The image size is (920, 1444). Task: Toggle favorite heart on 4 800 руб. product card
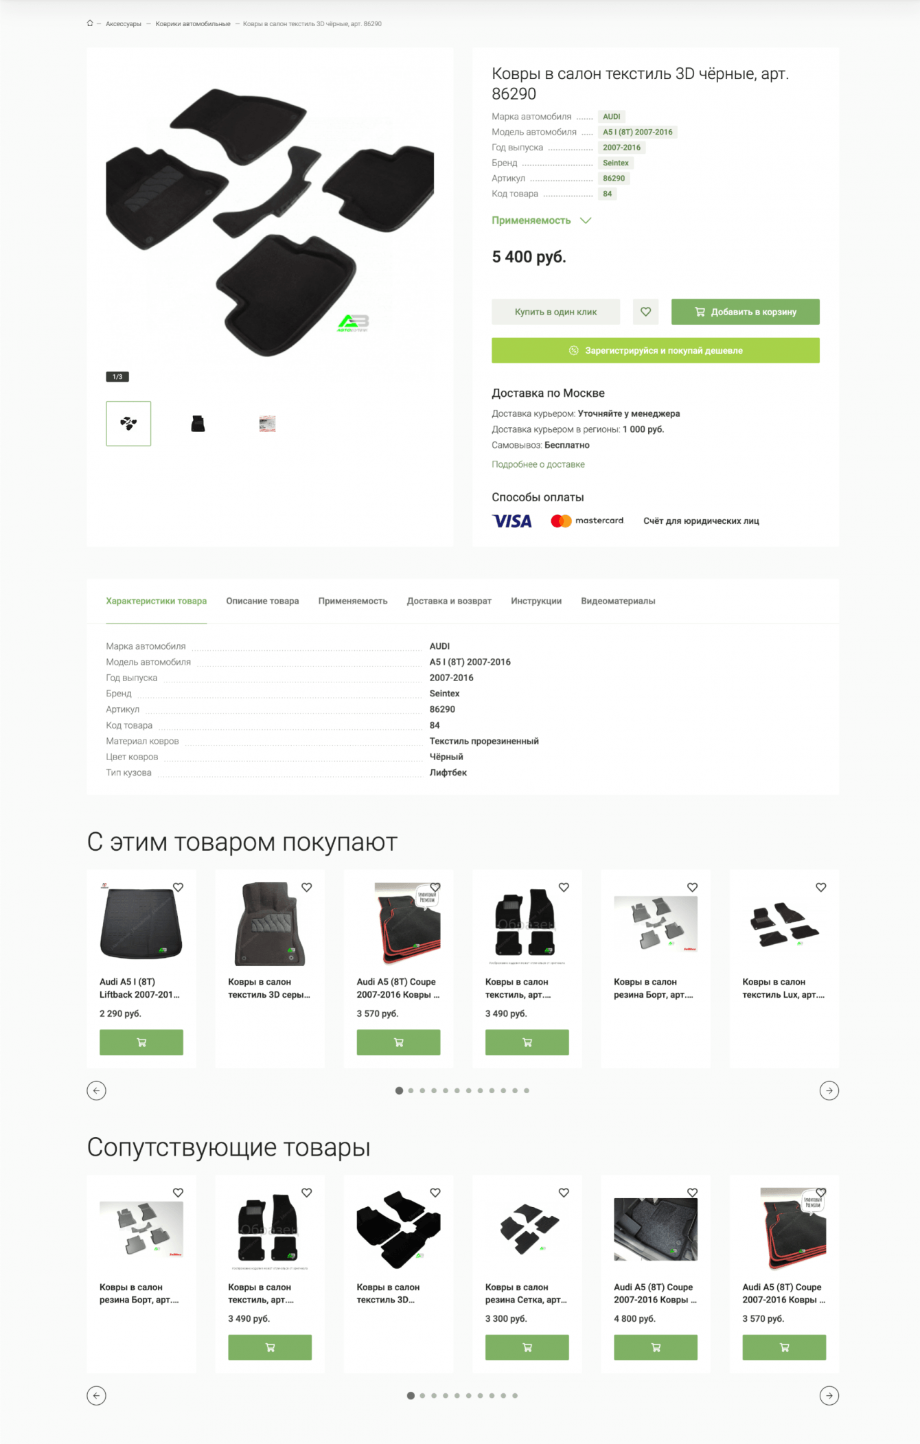click(692, 1193)
